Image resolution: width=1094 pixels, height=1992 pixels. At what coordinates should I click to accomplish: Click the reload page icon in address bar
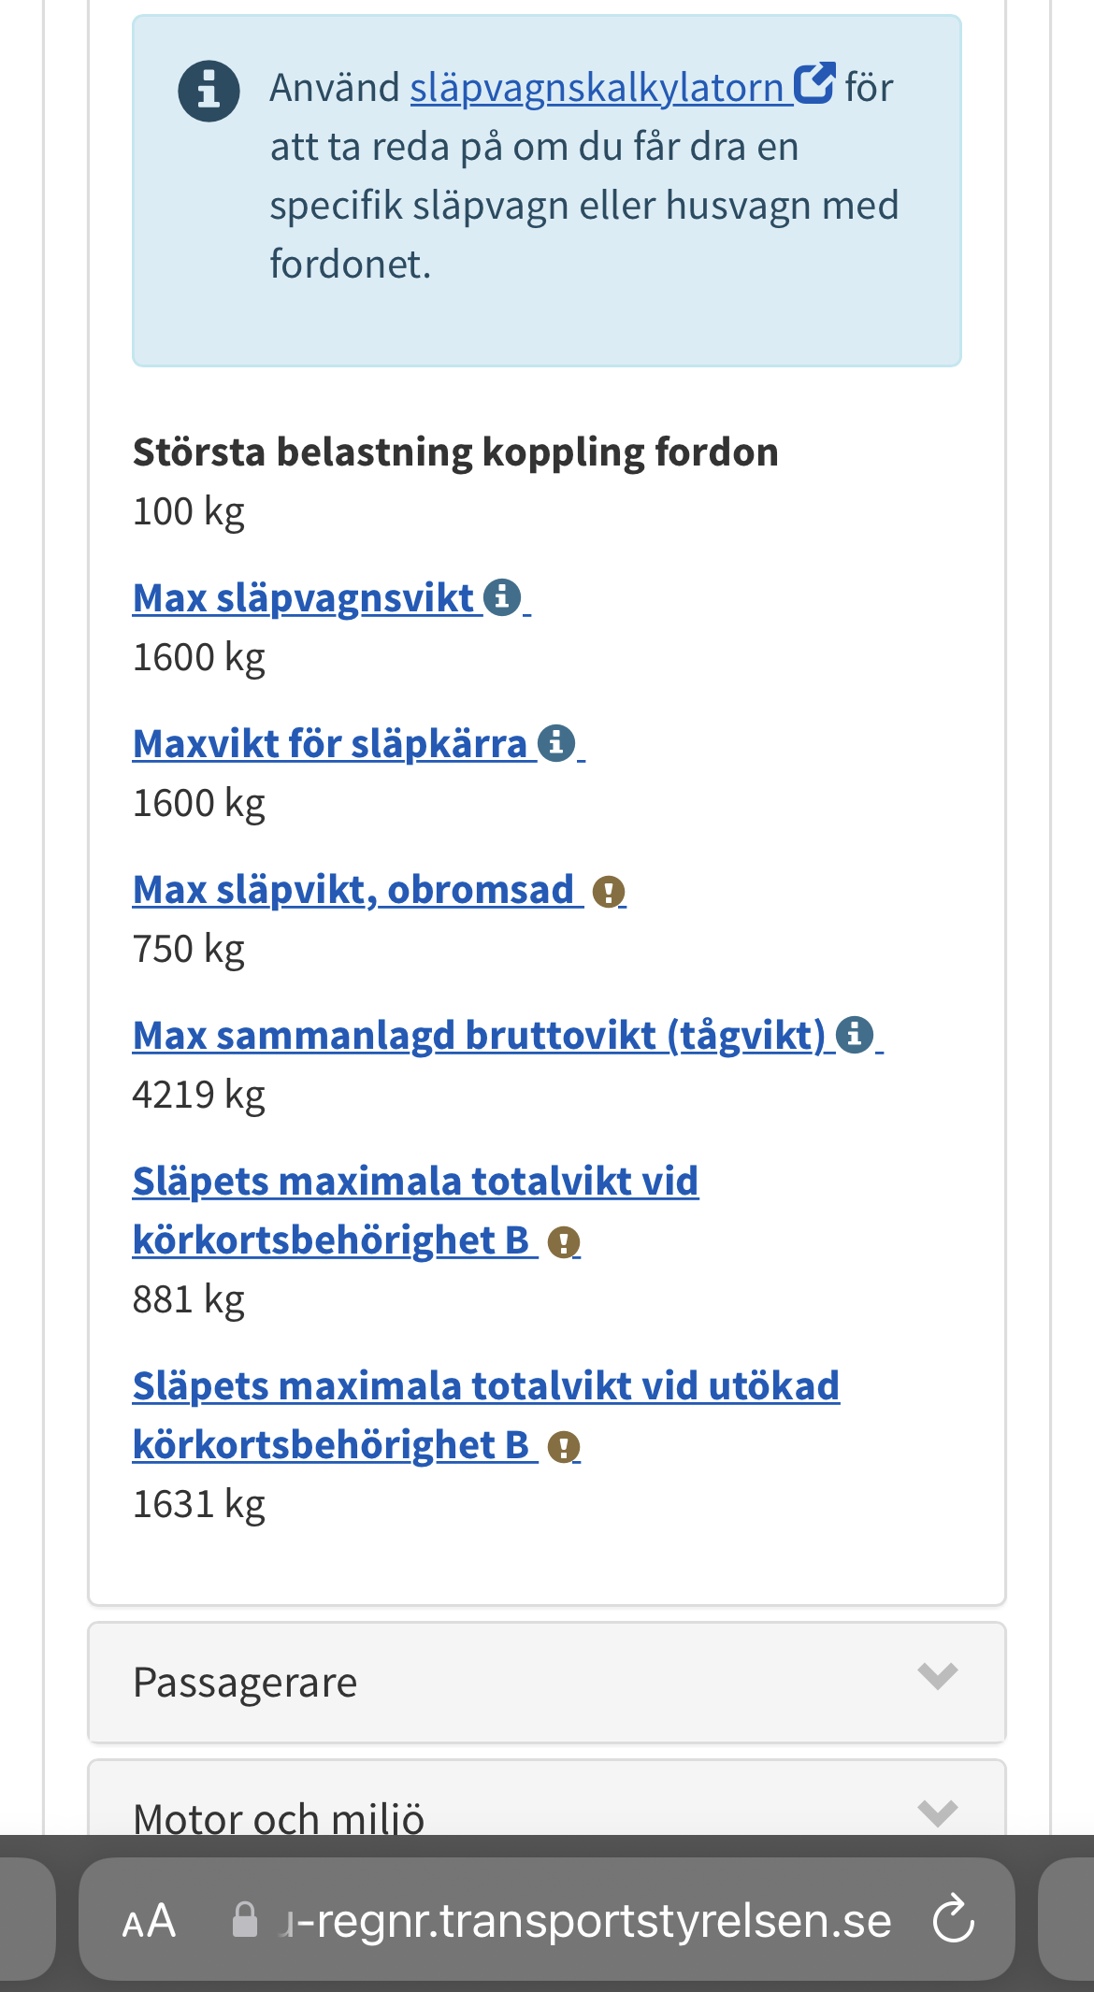[x=954, y=1919]
